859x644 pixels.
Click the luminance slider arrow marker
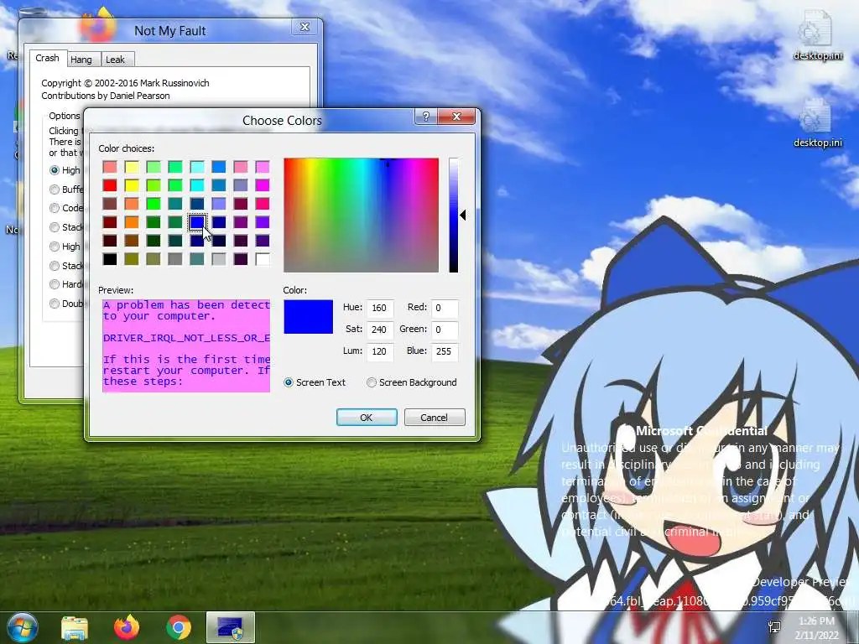(x=463, y=216)
